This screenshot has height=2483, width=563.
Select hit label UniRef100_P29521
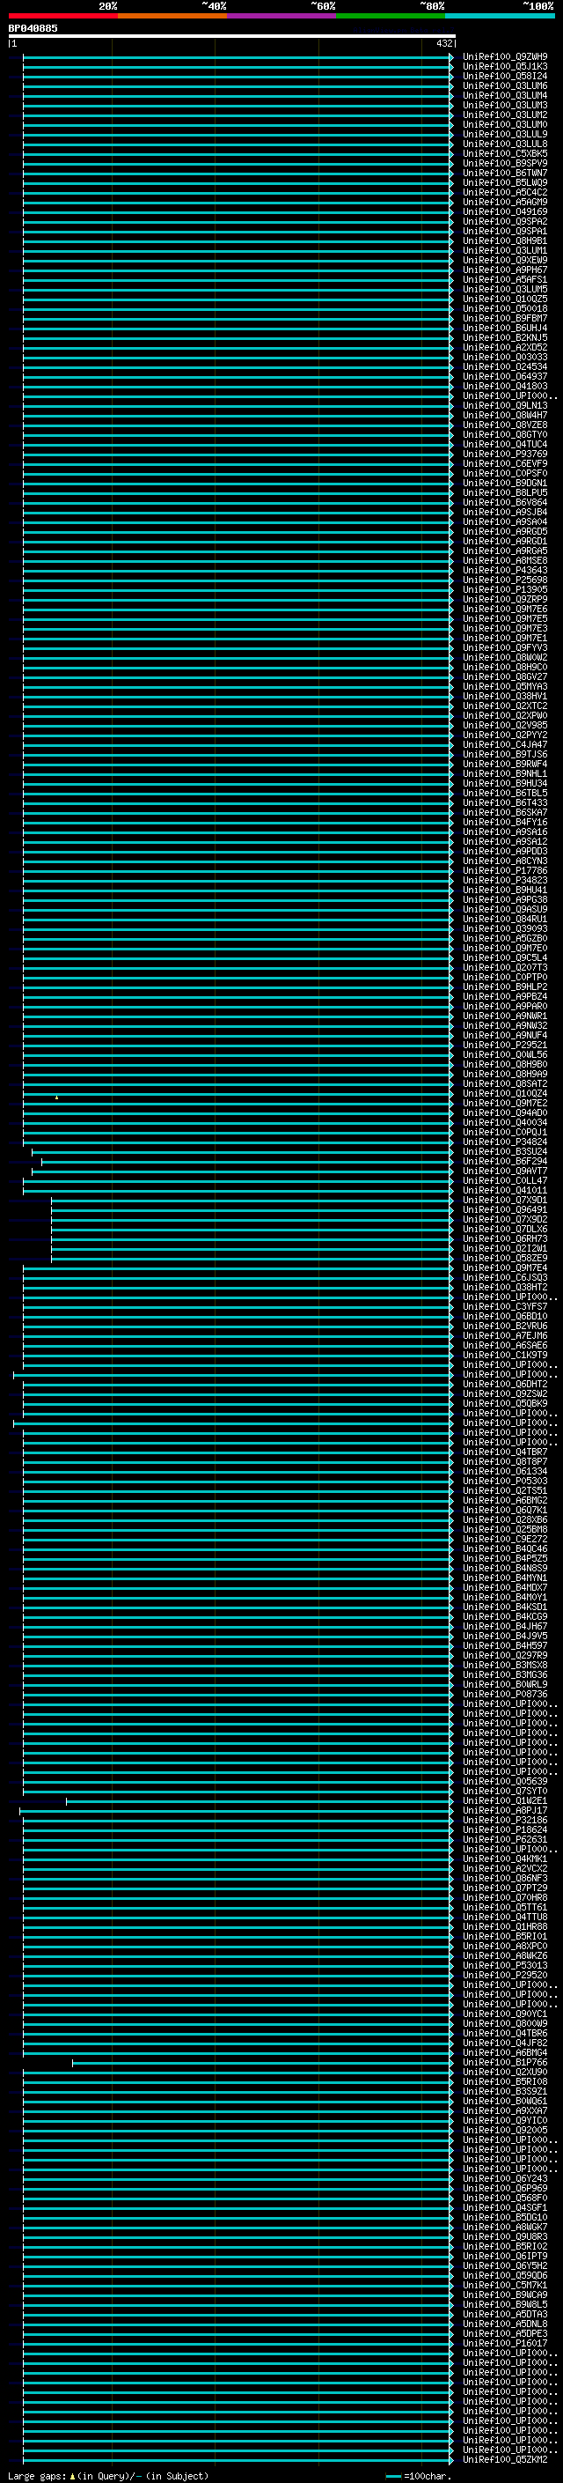(505, 1045)
